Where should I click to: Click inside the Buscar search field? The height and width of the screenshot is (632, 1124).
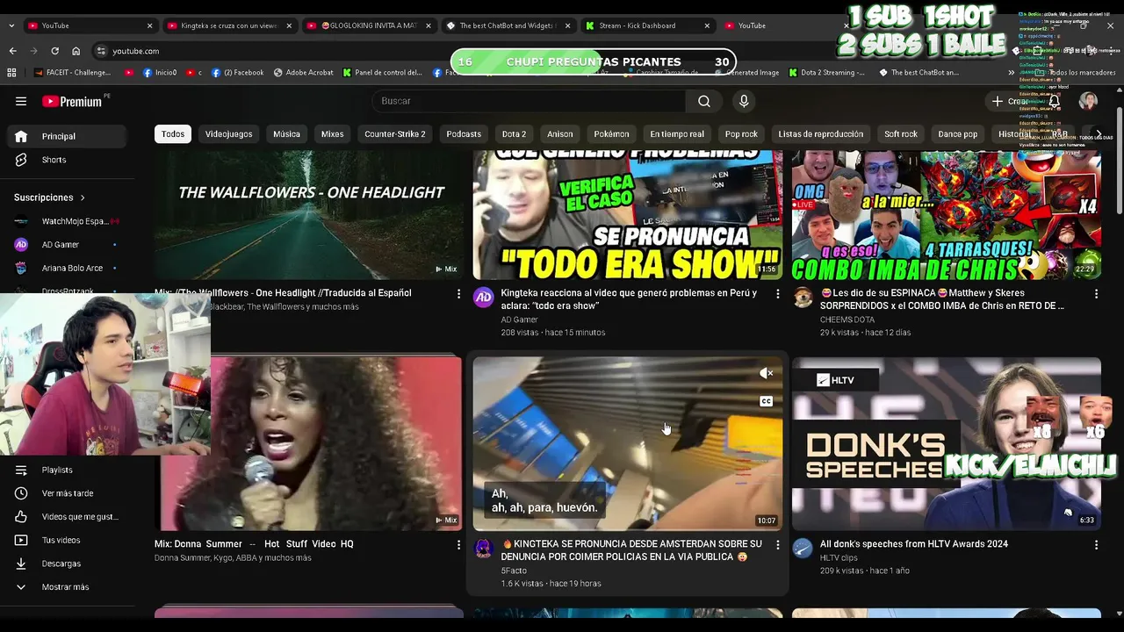pyautogui.click(x=529, y=101)
